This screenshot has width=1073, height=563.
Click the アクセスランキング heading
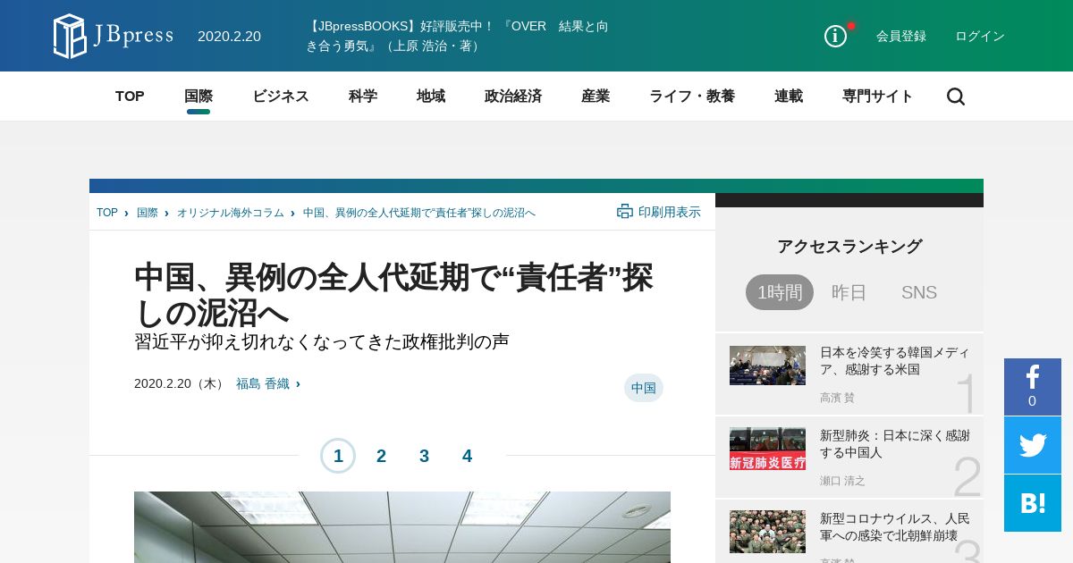[x=849, y=247]
